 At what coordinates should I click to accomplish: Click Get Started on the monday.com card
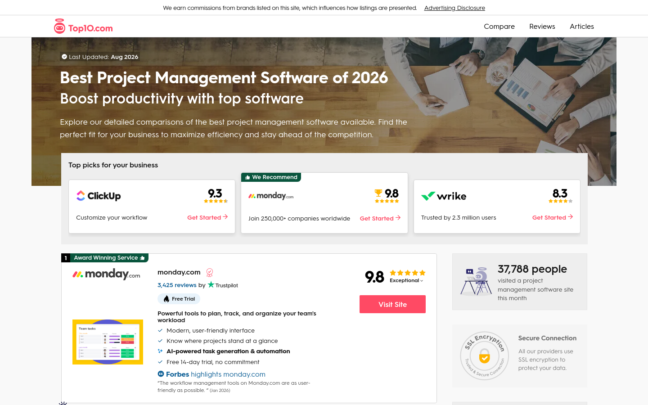point(380,218)
